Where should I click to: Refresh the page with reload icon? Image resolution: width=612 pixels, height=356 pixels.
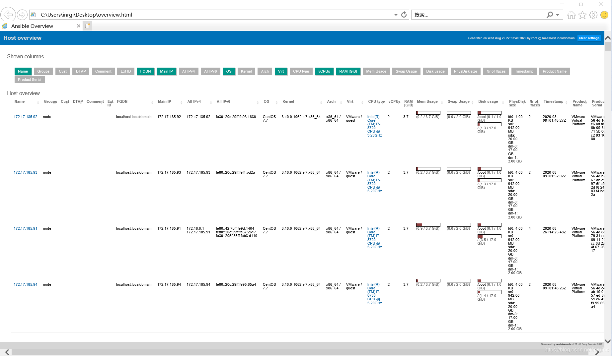(404, 15)
